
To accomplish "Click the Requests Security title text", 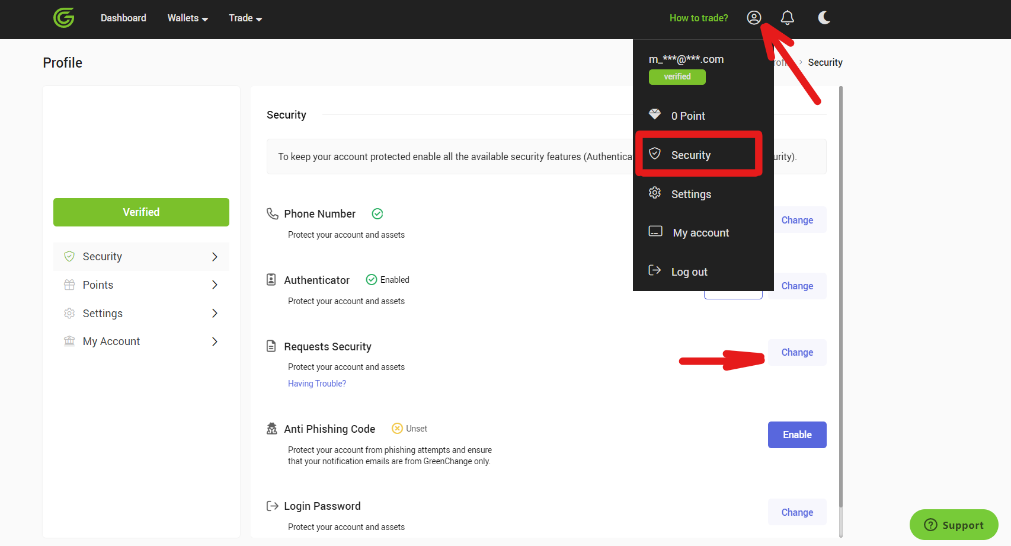I will (328, 346).
